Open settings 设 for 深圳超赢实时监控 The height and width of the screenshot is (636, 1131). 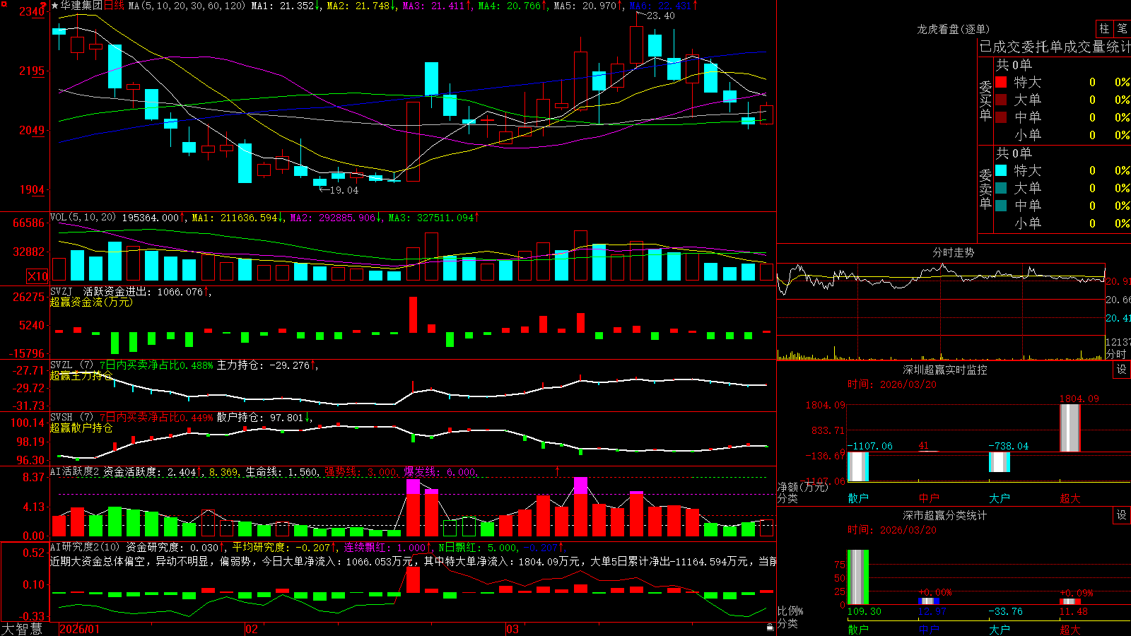[x=1122, y=370]
